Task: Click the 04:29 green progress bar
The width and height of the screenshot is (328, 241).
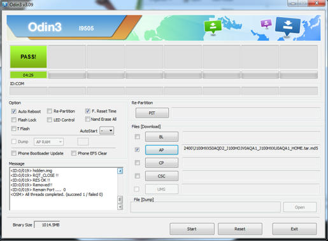Action: (28, 75)
